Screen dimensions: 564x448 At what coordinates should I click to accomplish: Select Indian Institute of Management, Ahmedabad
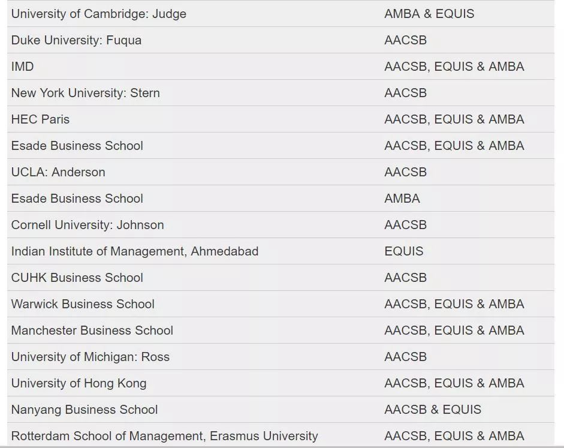(135, 251)
